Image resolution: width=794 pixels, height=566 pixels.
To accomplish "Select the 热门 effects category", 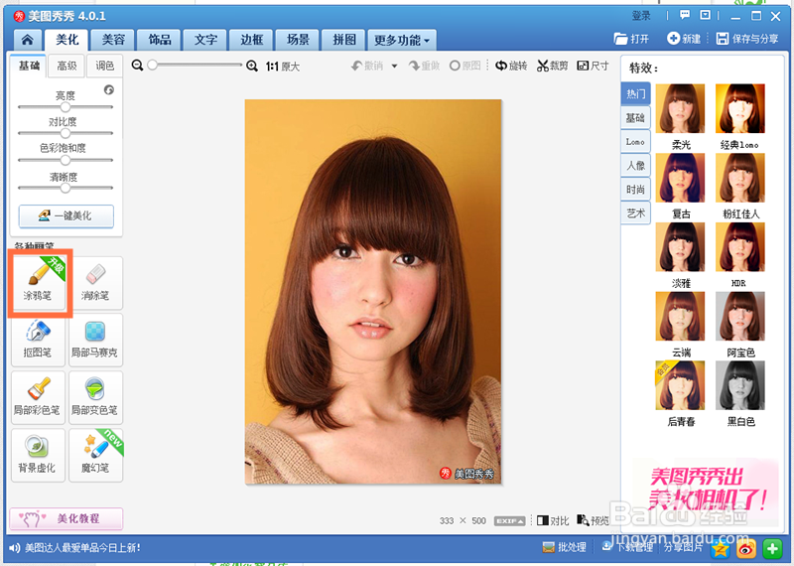I will tap(635, 93).
